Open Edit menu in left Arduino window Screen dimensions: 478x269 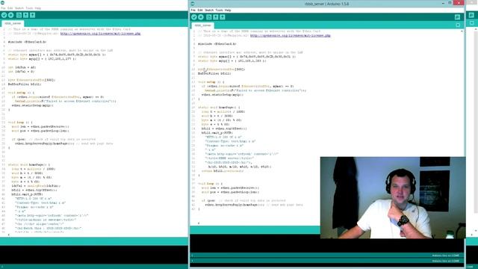pos(10,8)
